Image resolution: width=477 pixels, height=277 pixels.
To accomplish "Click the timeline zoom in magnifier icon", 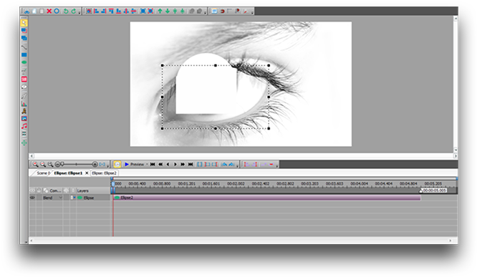I will 36,165.
